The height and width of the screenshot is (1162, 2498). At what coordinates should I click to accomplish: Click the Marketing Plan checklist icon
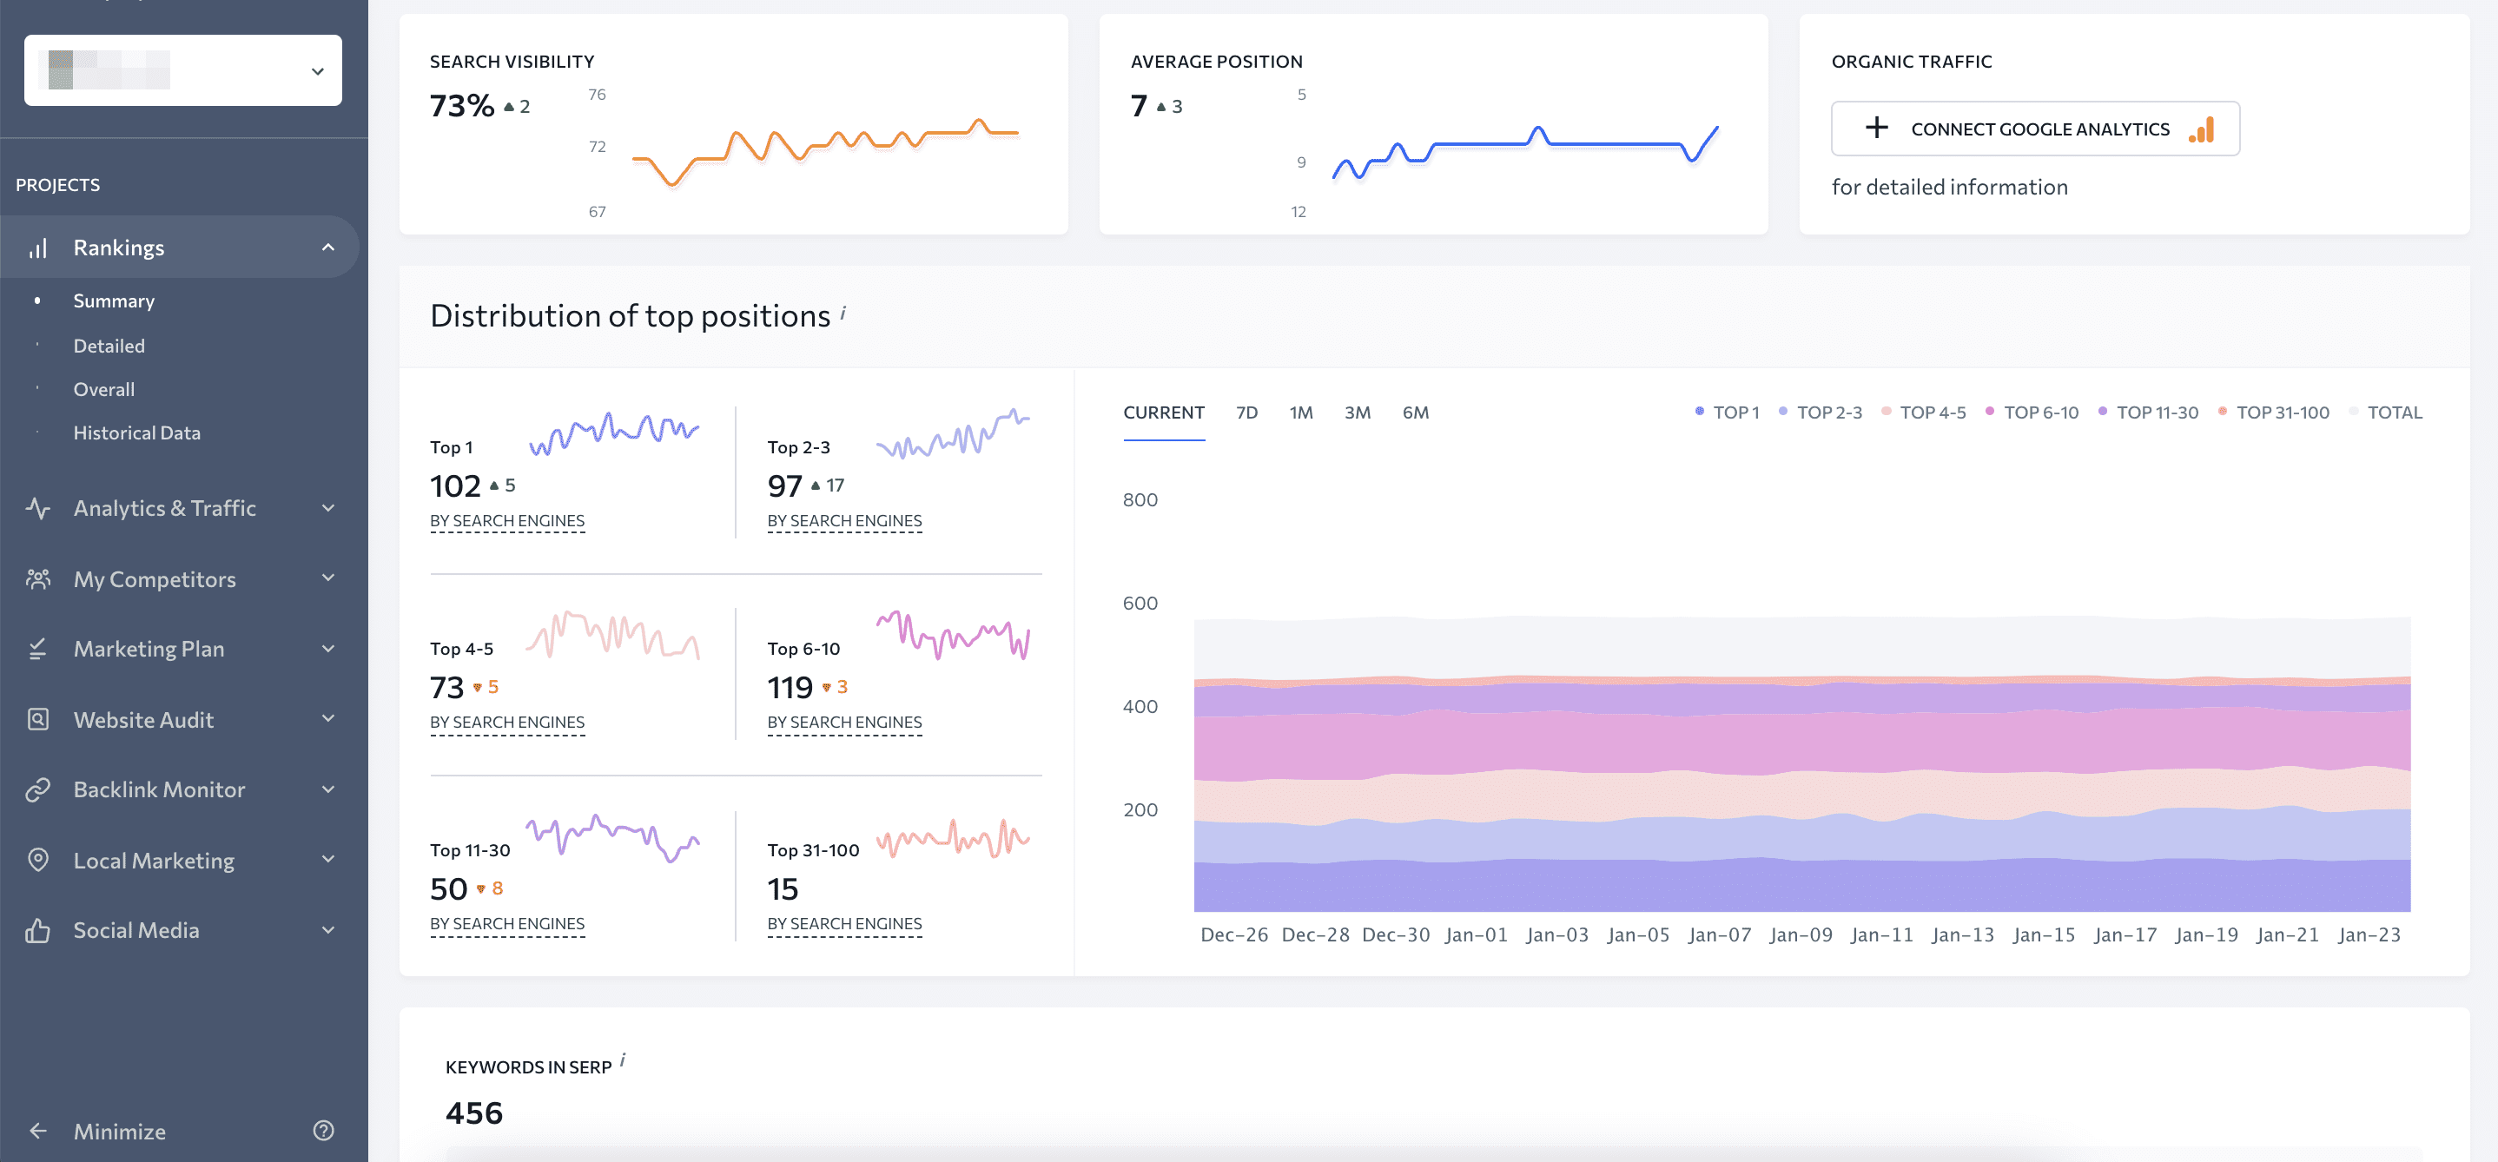click(x=38, y=649)
